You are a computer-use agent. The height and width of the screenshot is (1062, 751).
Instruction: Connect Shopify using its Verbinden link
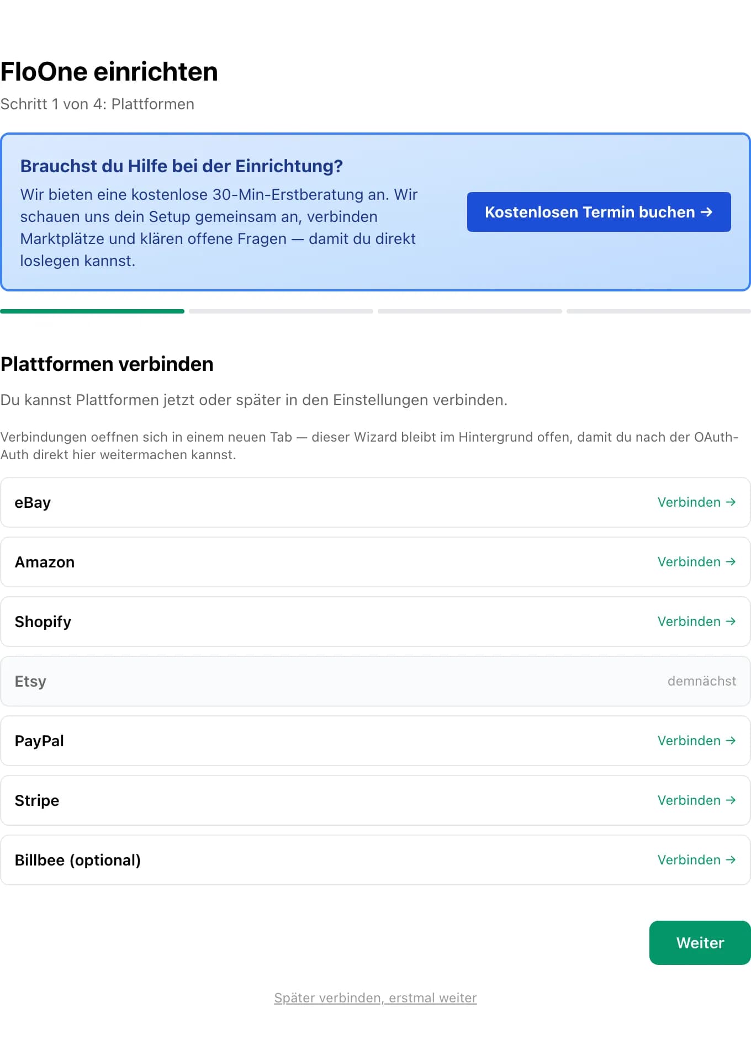[696, 622]
